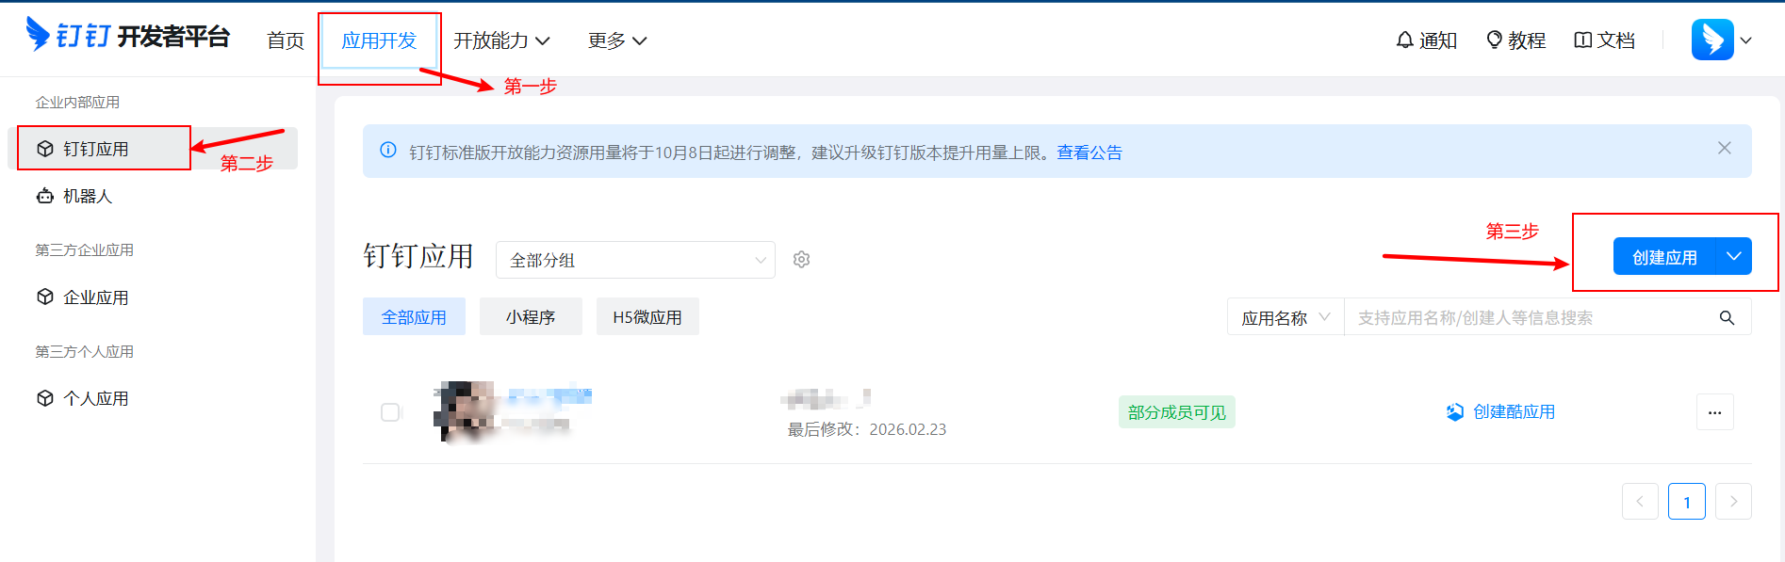
Task: Switch to the 应用开发 tab
Action: (379, 40)
